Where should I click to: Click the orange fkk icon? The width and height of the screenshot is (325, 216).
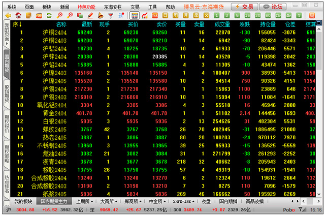tap(155, 15)
